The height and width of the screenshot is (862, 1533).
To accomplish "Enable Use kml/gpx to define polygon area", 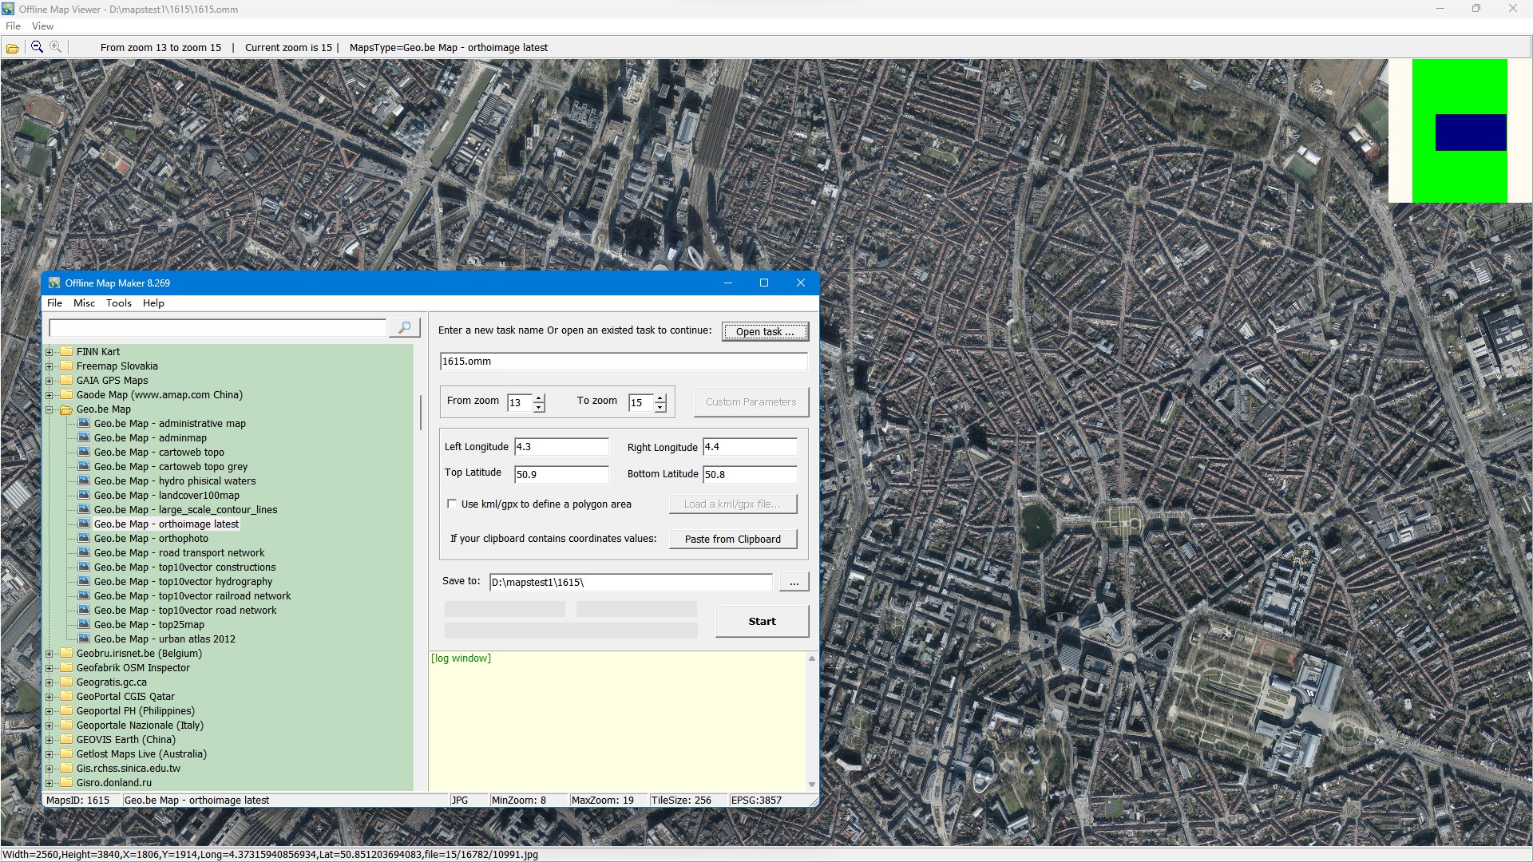I will tap(452, 504).
